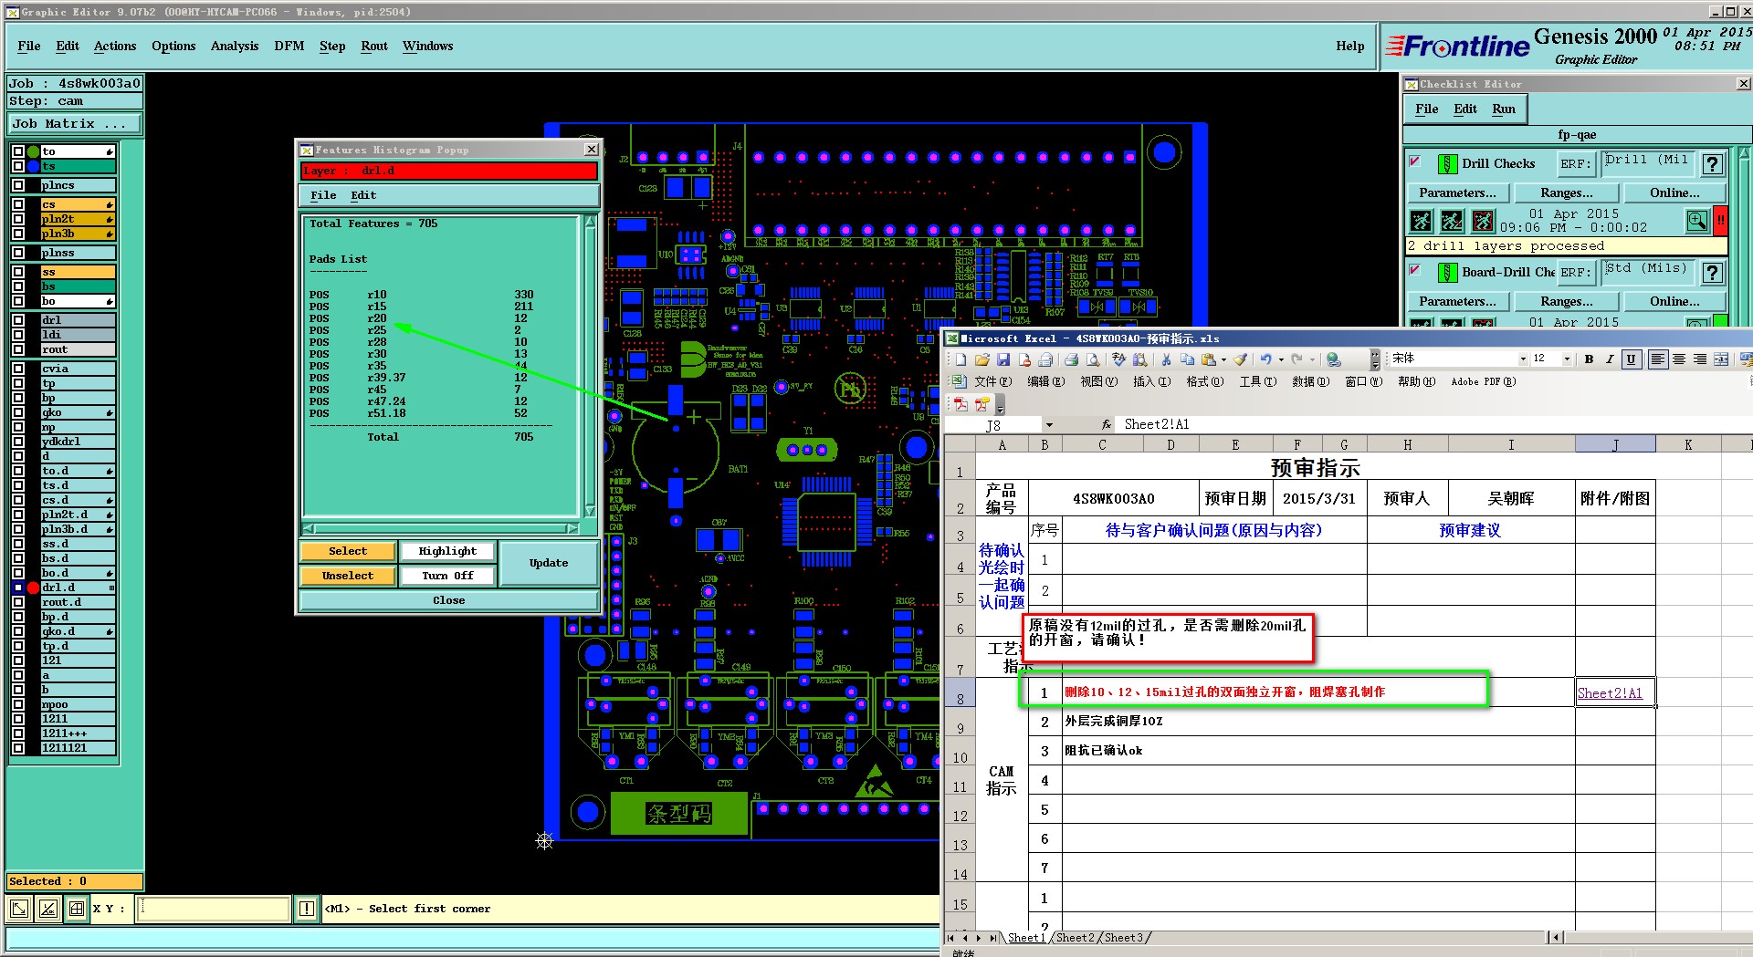Click the Highlight button
Viewport: 1753px width, 957px height.
[x=447, y=551]
